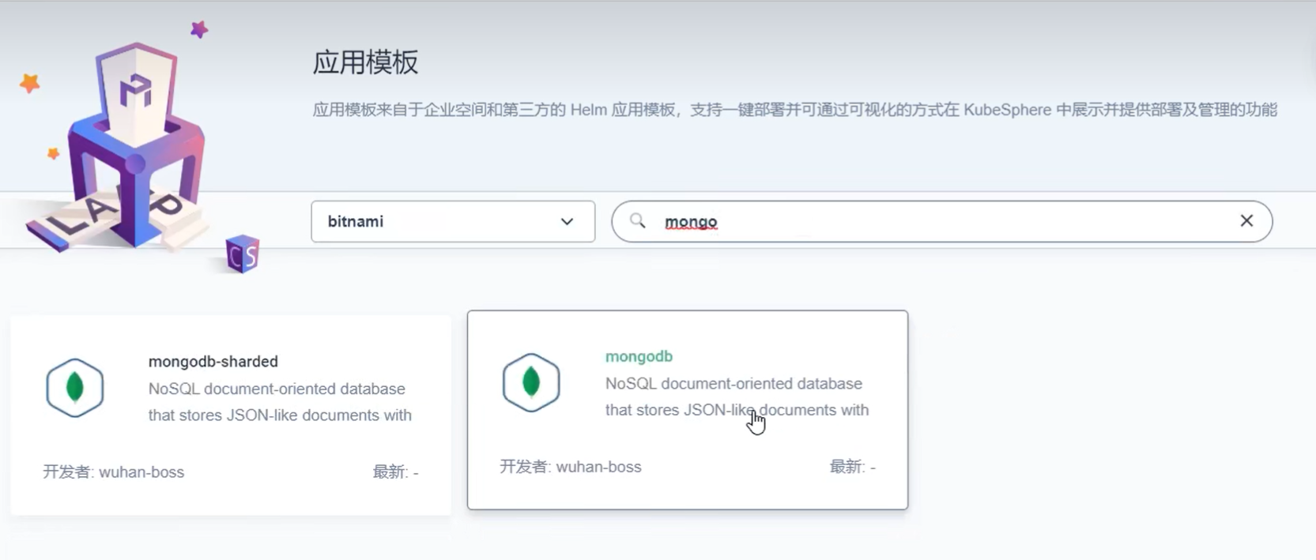This screenshot has height=560, width=1316.
Task: Expand the repository dropdown chevron arrow
Action: pyautogui.click(x=567, y=222)
